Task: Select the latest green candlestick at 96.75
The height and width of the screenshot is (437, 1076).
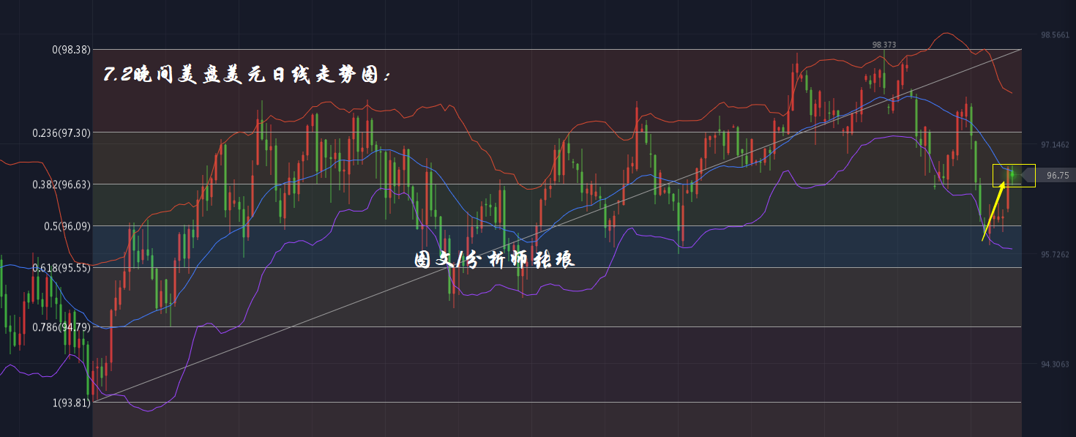Action: pos(1014,174)
